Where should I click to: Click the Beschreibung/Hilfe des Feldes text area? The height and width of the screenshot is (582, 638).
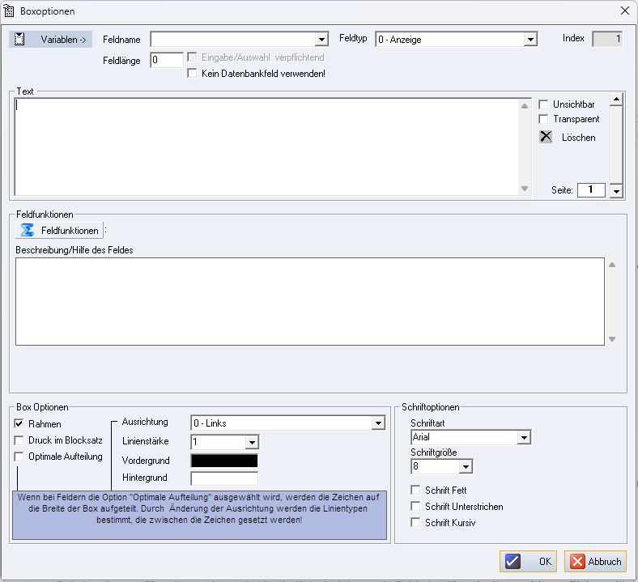pos(309,301)
